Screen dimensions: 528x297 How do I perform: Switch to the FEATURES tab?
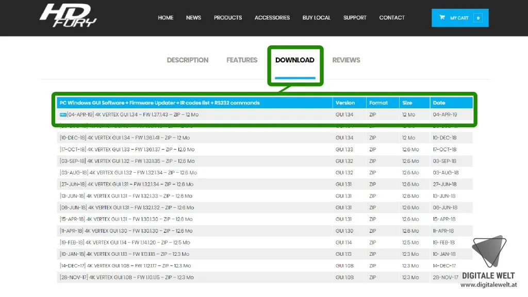point(242,60)
